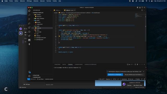Click Live Share in status bar
Viewport: 167px width, 94px height.
pos(40,79)
